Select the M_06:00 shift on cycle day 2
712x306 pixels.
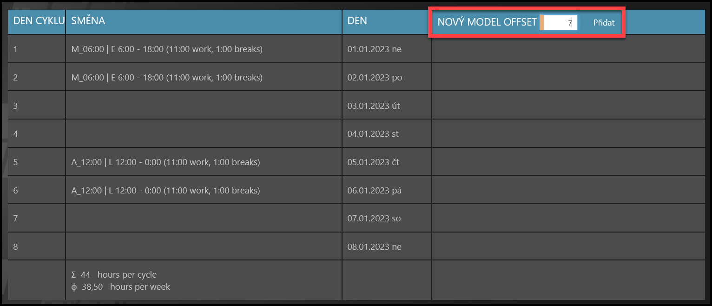(x=167, y=78)
